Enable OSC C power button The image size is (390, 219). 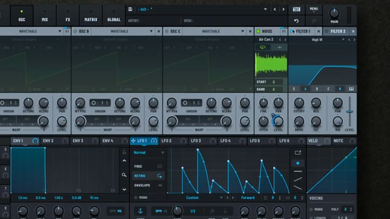point(167,31)
